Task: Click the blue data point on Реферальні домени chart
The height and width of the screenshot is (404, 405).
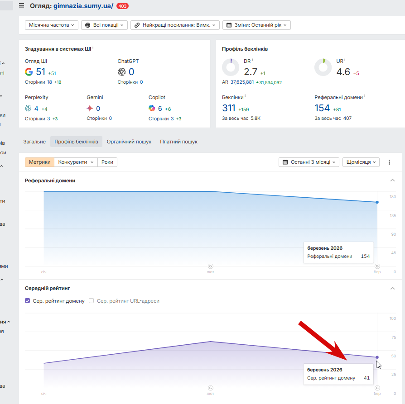Action: click(x=377, y=202)
